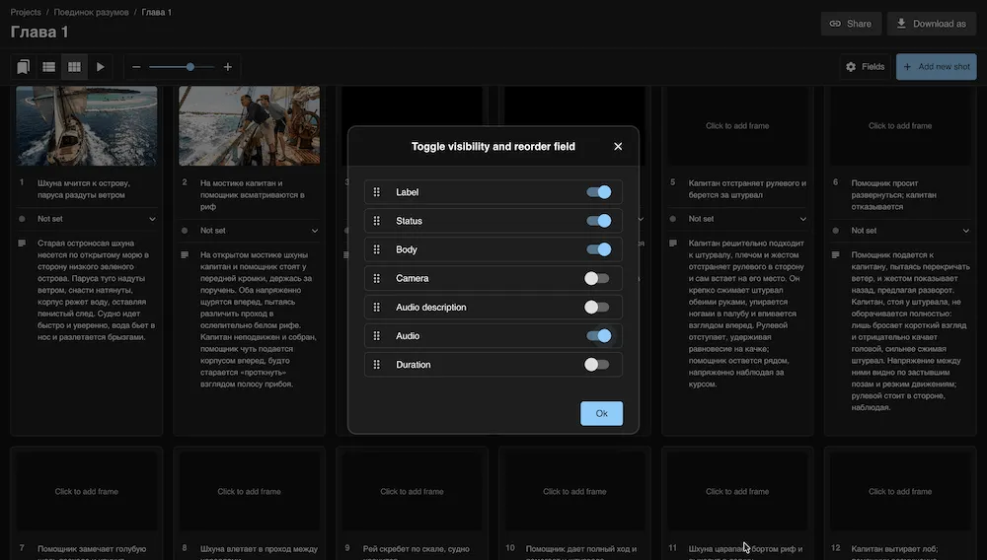Viewport: 987px width, 560px height.
Task: Open shot 2 captain thumbnail
Action: coord(250,125)
